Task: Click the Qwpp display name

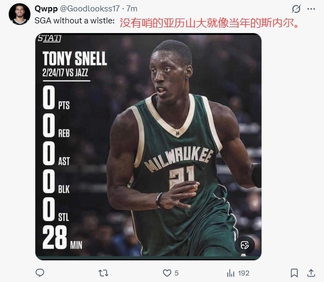Action: point(46,9)
